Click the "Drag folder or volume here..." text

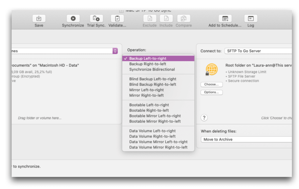40,118
